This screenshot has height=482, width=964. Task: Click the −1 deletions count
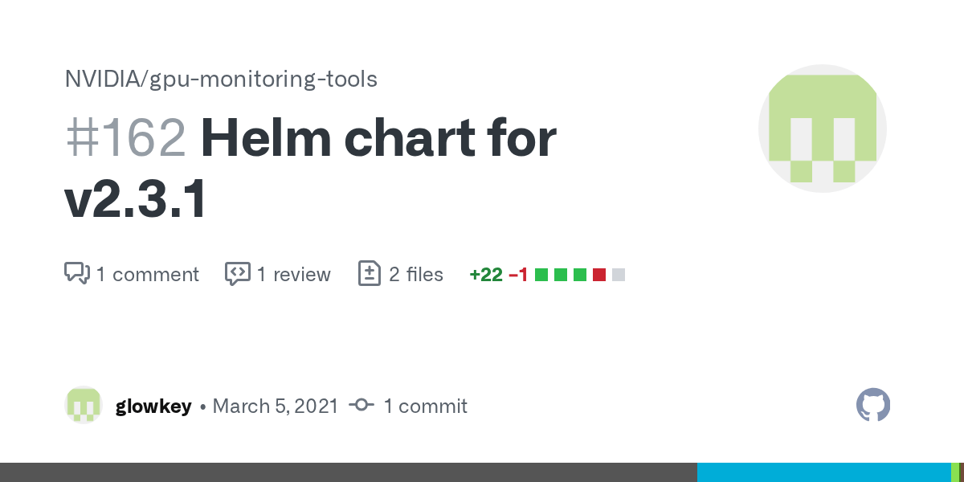[518, 275]
